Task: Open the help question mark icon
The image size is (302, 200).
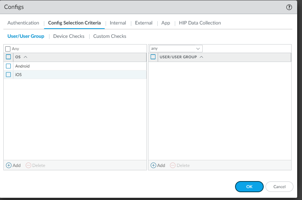Action: pos(289,7)
